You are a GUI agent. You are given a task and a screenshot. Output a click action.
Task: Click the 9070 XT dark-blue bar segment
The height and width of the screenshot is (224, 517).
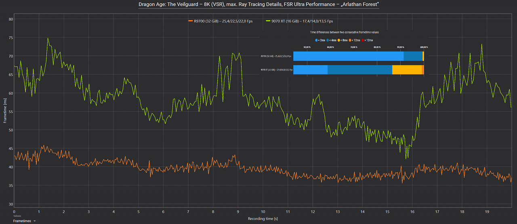click(x=360, y=70)
